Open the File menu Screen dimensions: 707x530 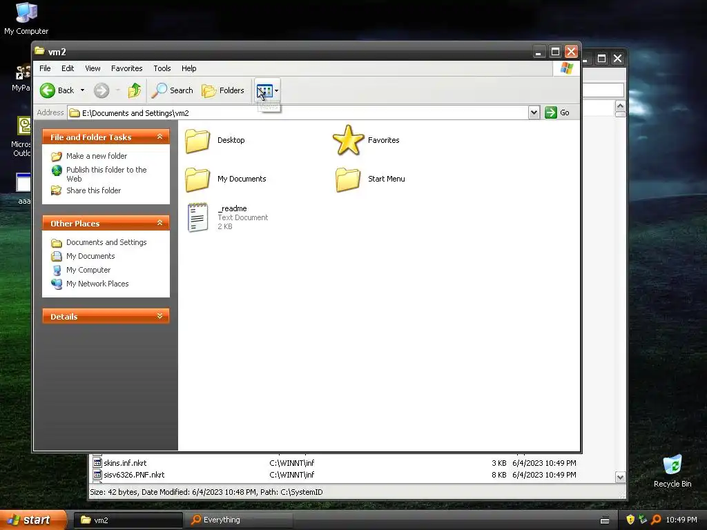[45, 68]
